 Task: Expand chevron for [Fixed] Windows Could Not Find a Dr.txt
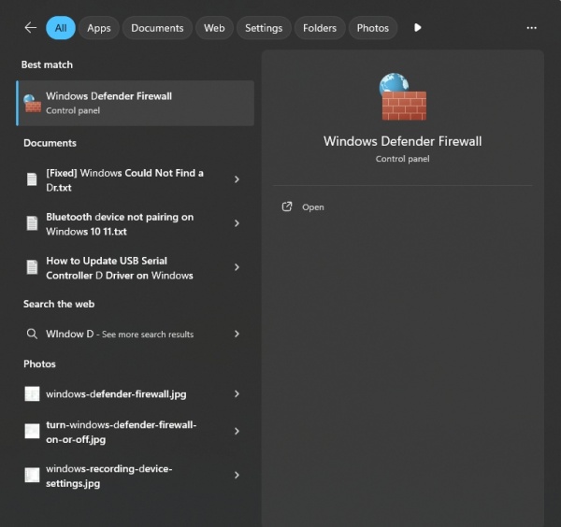click(x=237, y=179)
